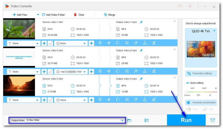
Task: Clear the file list
Action: point(79,15)
